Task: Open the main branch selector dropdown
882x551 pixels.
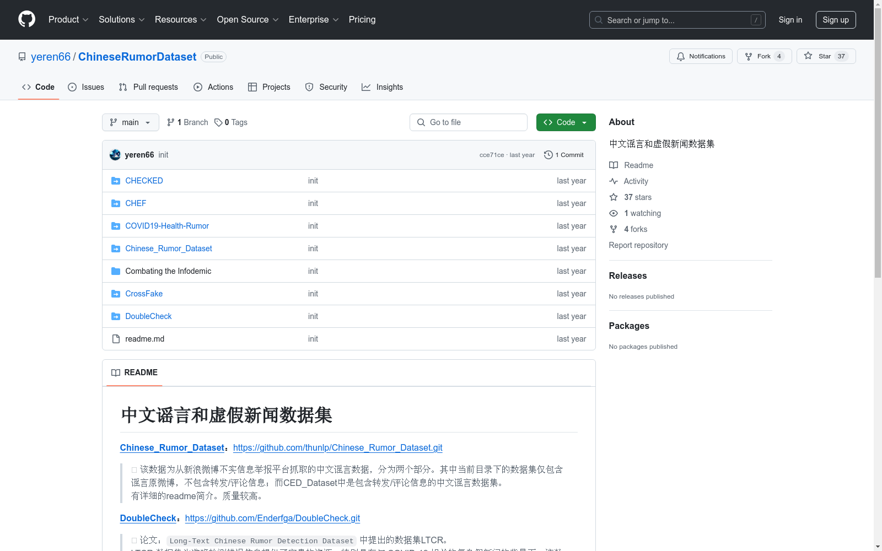Action: [x=131, y=122]
